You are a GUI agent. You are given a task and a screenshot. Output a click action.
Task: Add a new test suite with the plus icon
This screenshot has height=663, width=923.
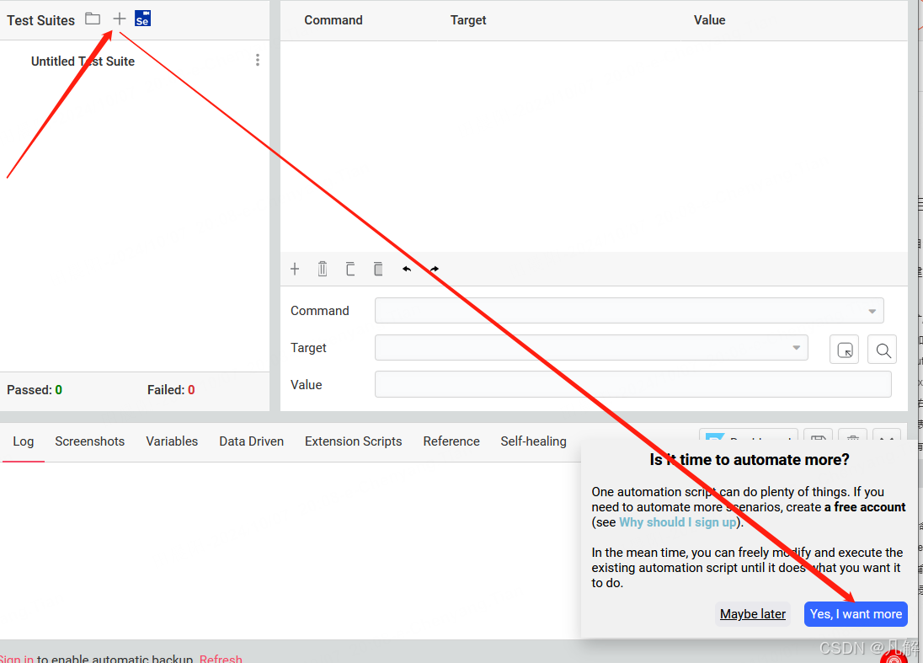point(120,19)
